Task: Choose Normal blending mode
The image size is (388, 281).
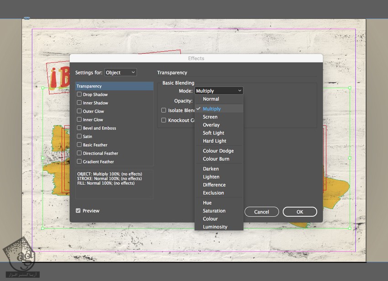Action: point(211,99)
